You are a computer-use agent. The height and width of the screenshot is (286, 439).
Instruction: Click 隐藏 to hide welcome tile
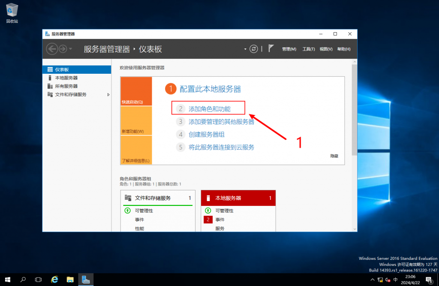[334, 157]
